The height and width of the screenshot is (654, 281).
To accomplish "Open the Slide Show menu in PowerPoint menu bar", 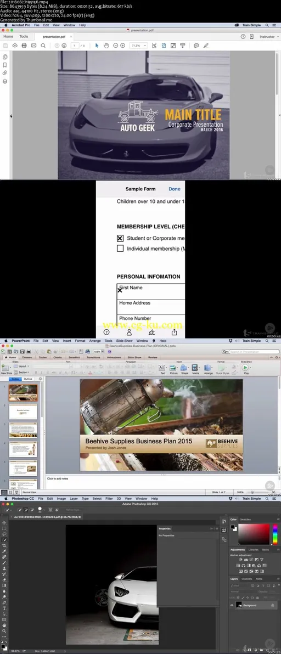I will click(124, 341).
